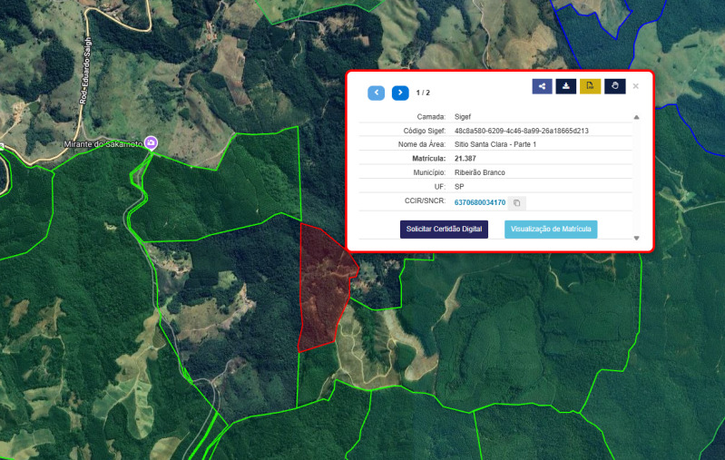This screenshot has height=460, width=725.
Task: Go to previous record in popup
Action: (376, 93)
